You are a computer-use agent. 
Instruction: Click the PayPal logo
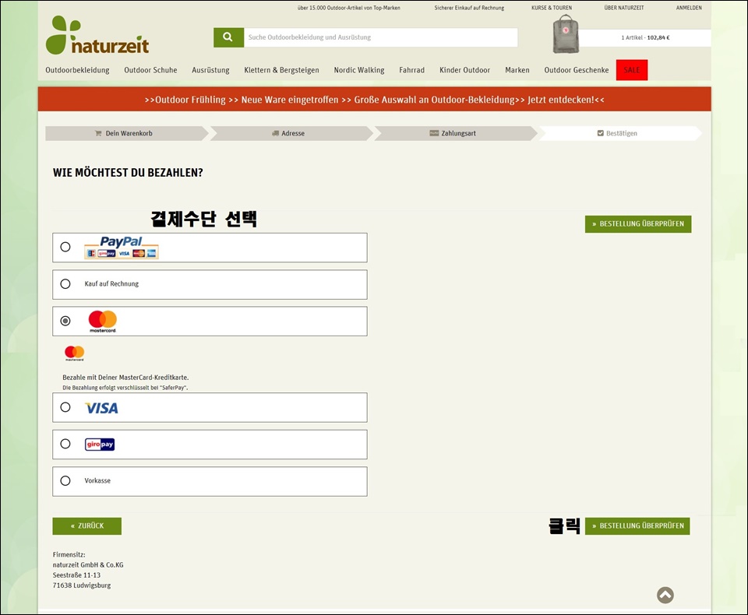click(122, 248)
